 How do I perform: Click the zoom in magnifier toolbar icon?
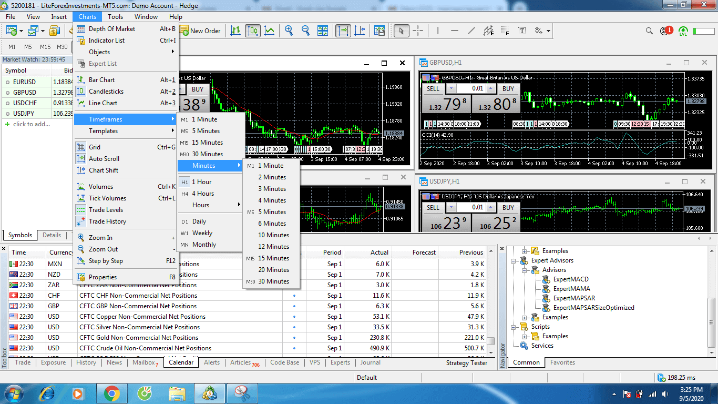289,31
